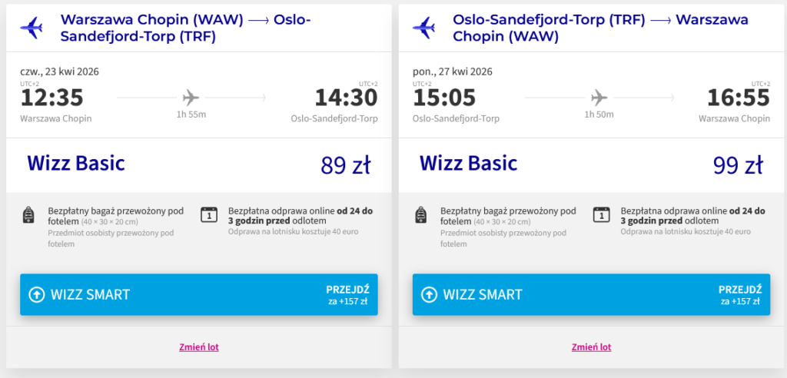
Task: Open the Zmień lot link for the return flight
Action: pos(591,347)
